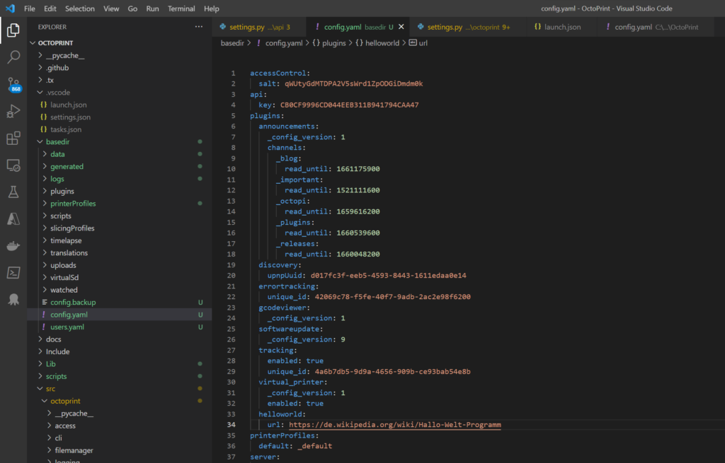This screenshot has width=725, height=463.
Task: Expand the docs folder
Action: [54, 339]
